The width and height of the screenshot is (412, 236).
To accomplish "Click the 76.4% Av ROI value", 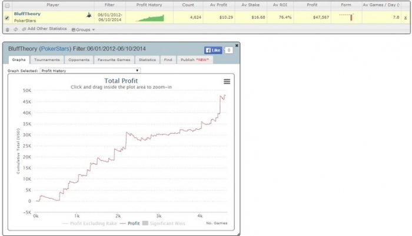I will pyautogui.click(x=285, y=17).
